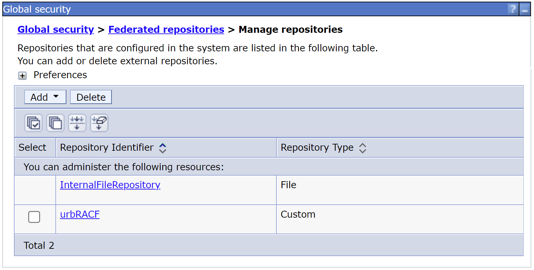Open the Add dropdown arrow
This screenshot has width=534, height=270.
point(56,97)
